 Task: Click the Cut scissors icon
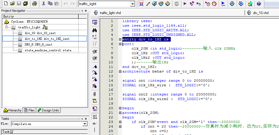(x=43, y=4)
